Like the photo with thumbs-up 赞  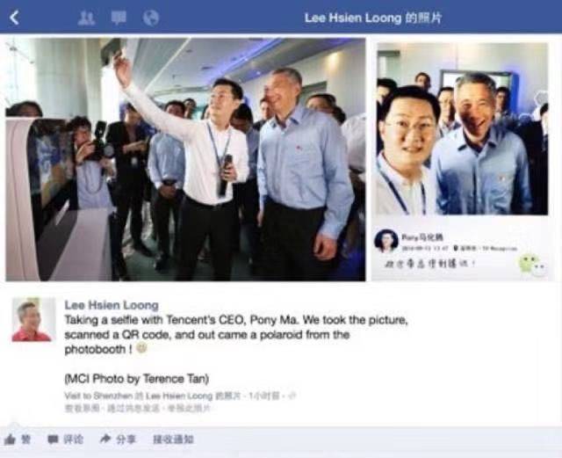17,440
